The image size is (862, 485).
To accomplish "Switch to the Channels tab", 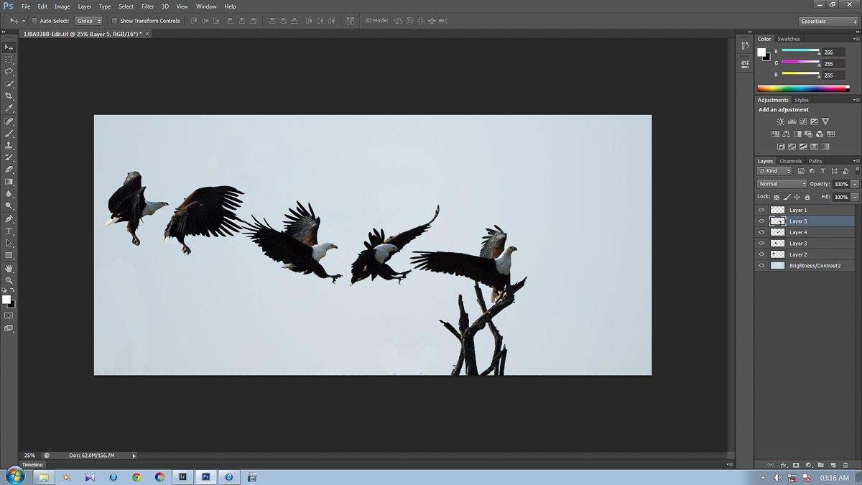I will click(790, 161).
